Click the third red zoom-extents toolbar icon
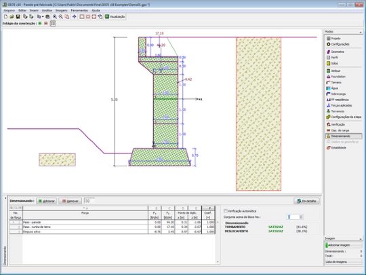Image resolution: width=366 pixels, height=275 pixels. pyautogui.click(x=94, y=16)
